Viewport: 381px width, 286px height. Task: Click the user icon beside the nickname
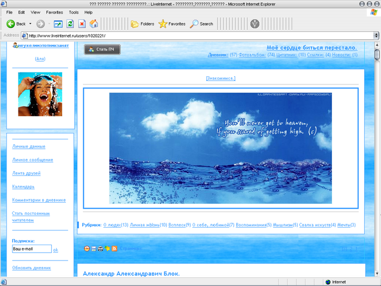point(15,45)
